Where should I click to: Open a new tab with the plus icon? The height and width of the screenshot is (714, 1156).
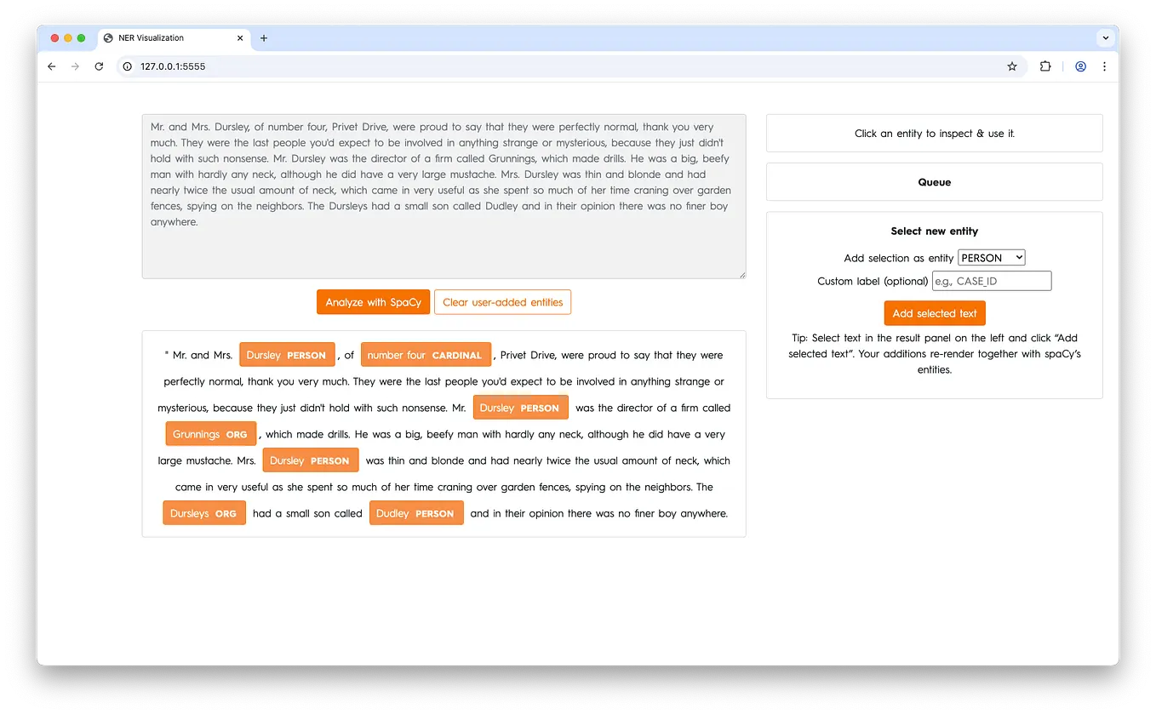(x=263, y=37)
